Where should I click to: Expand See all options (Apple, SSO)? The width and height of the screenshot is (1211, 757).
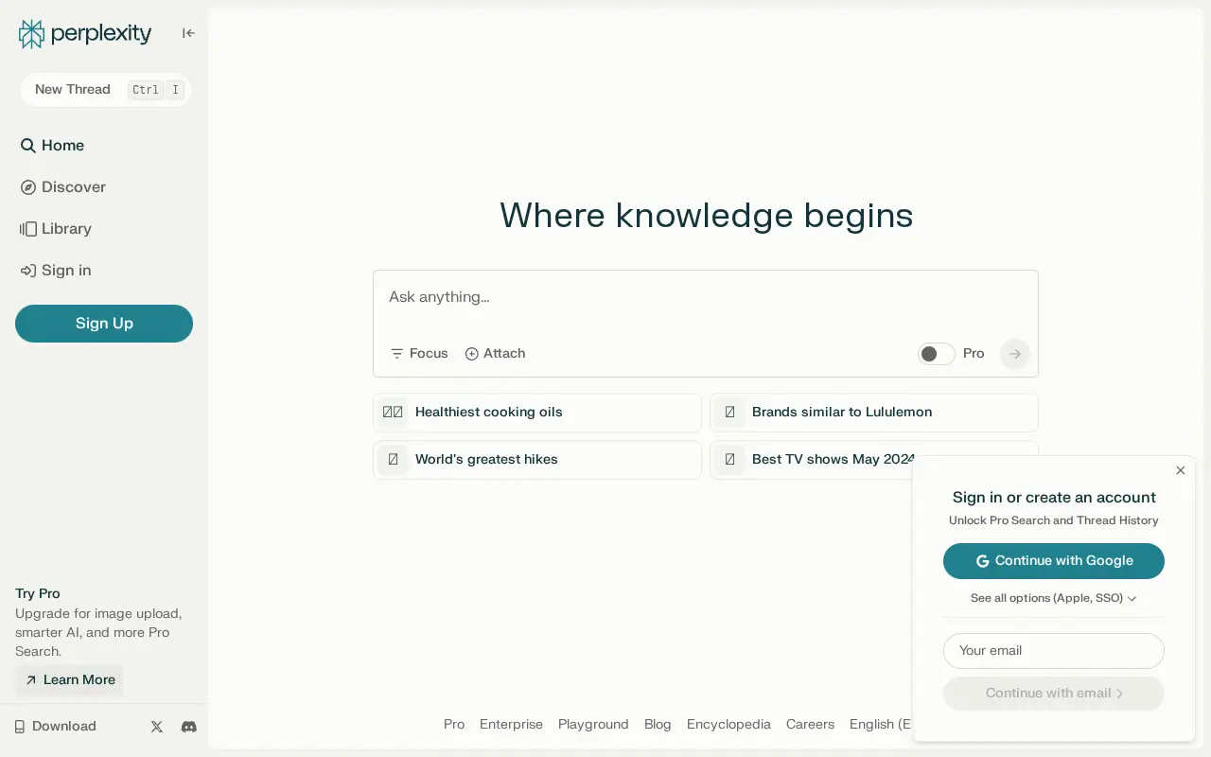pos(1054,599)
